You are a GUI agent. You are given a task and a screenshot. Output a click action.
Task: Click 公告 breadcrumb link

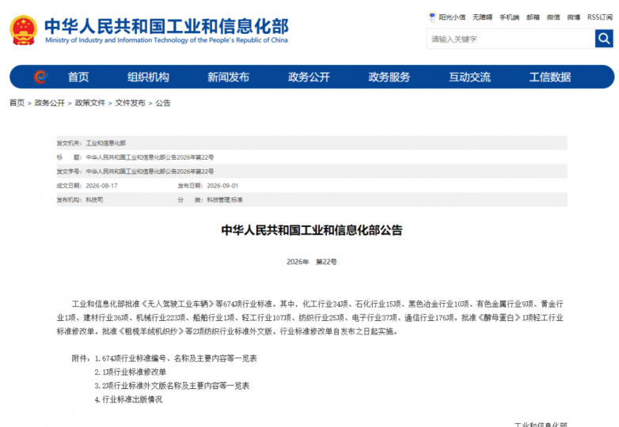coord(163,103)
